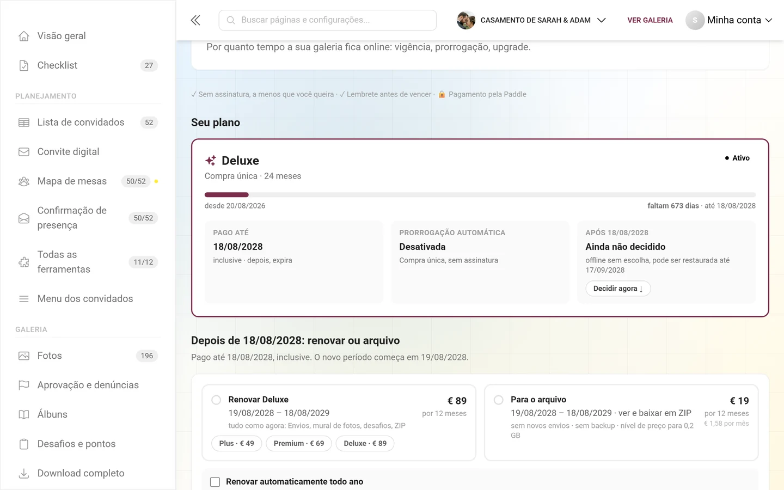Screen dimensions: 784x490
Task: Click the Fotos image icon
Action: pyautogui.click(x=24, y=356)
